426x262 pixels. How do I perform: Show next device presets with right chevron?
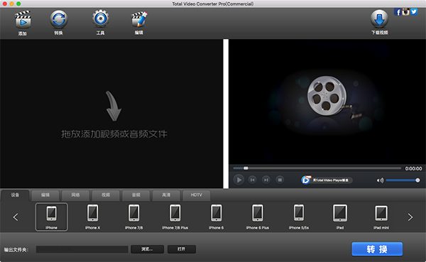[410, 217]
